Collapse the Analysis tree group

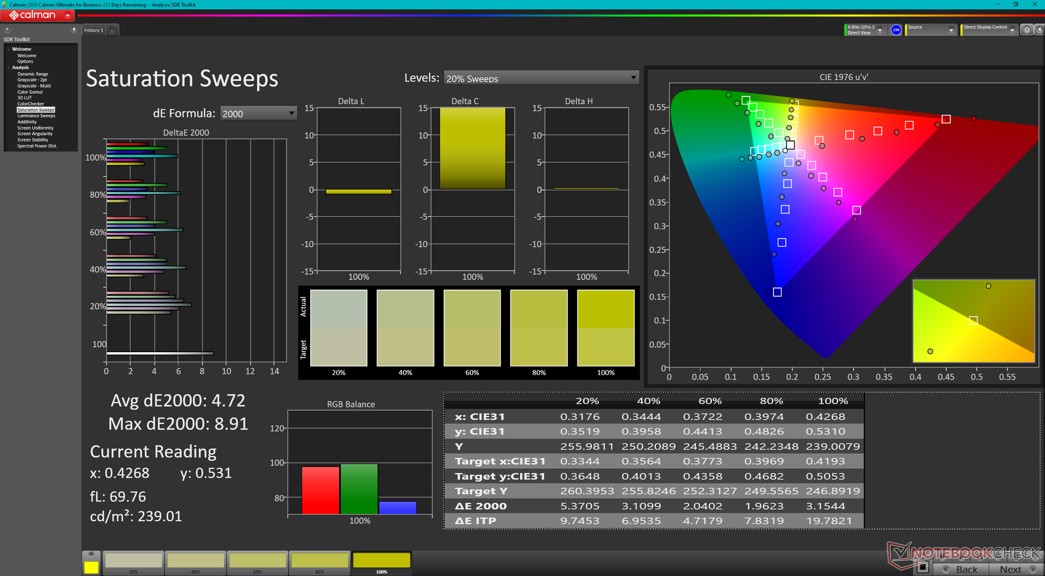[x=9, y=68]
